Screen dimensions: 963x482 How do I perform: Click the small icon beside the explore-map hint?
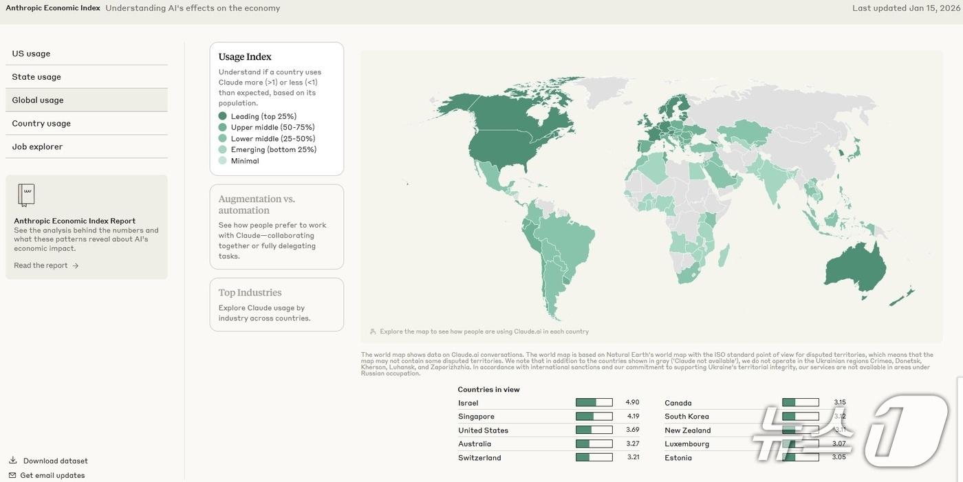click(373, 331)
